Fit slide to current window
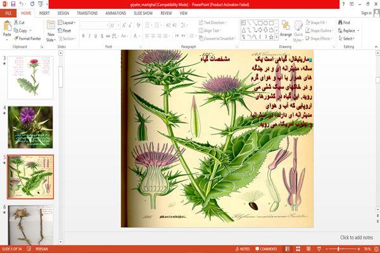The height and width of the screenshot is (253, 380). pyautogui.click(x=376, y=249)
